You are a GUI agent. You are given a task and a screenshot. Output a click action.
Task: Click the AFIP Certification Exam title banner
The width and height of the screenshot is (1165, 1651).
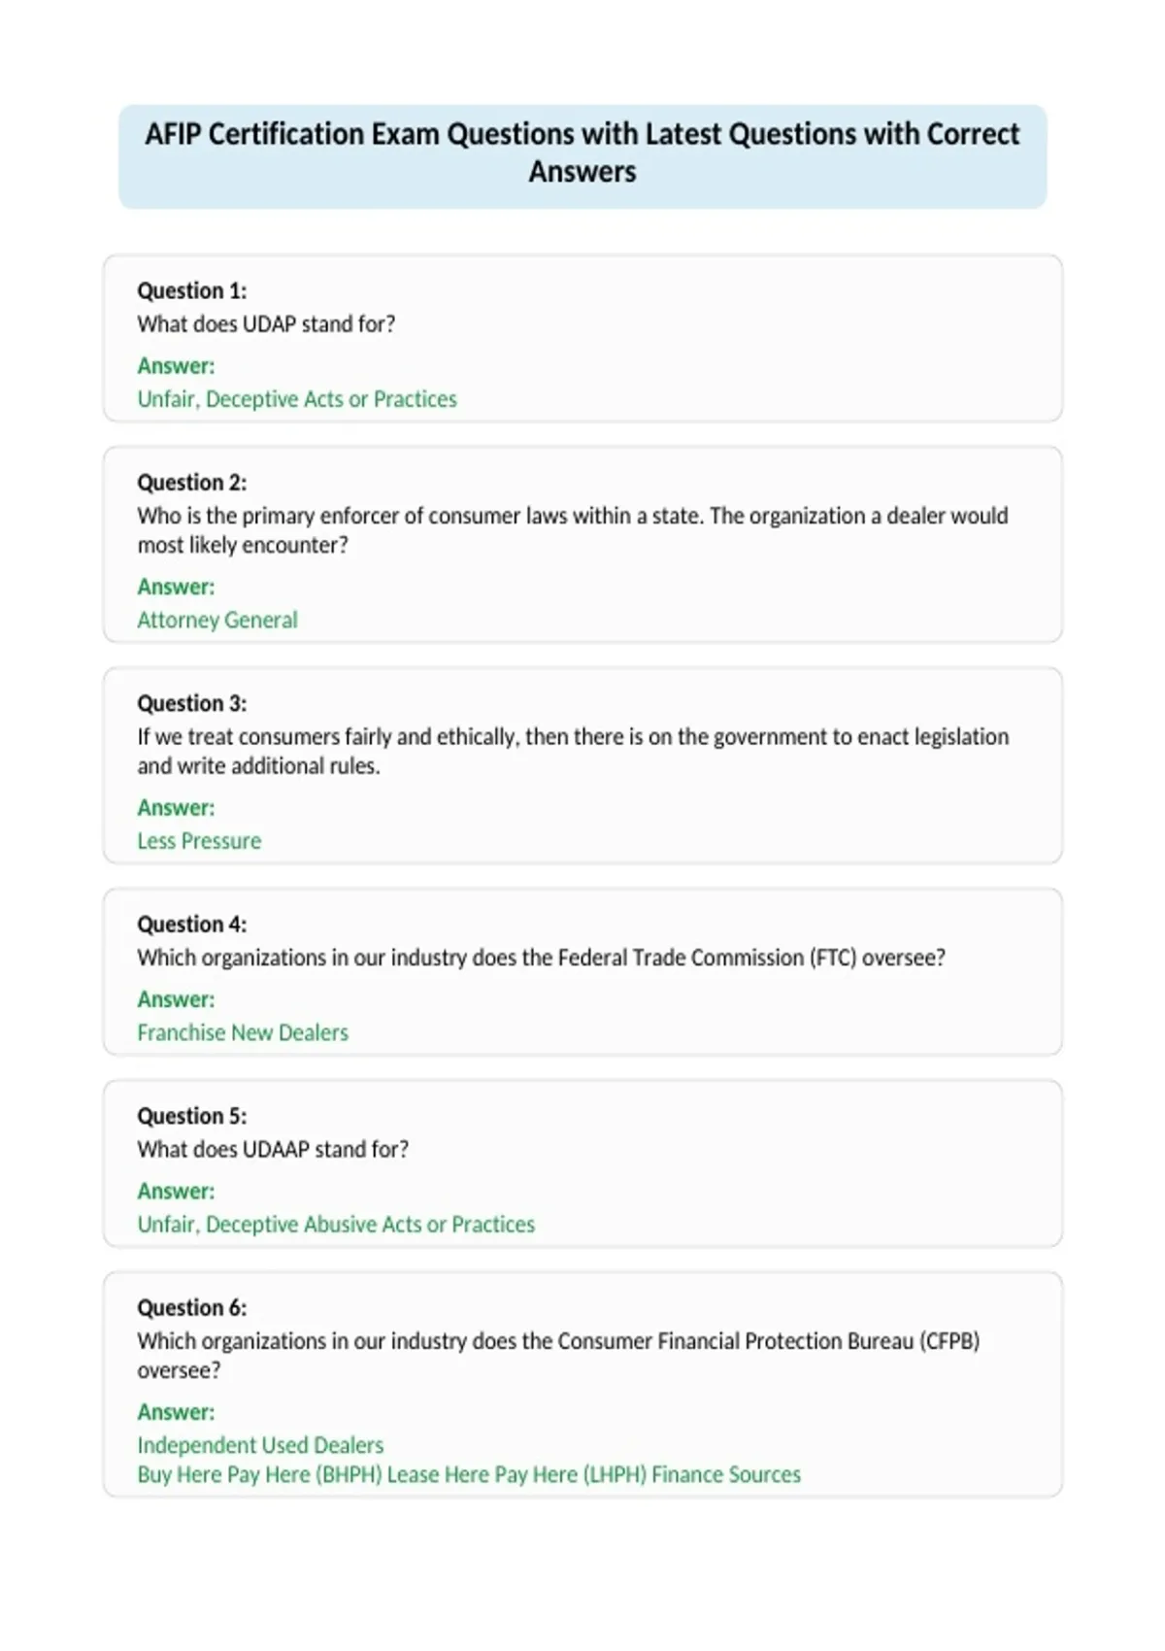[x=582, y=155]
